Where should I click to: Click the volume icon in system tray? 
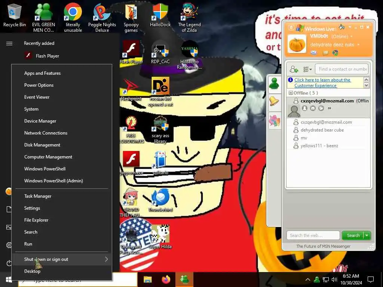pyautogui.click(x=334, y=280)
